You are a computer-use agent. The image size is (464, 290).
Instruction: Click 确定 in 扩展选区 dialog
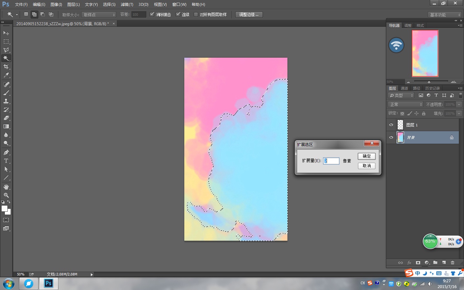tap(367, 156)
